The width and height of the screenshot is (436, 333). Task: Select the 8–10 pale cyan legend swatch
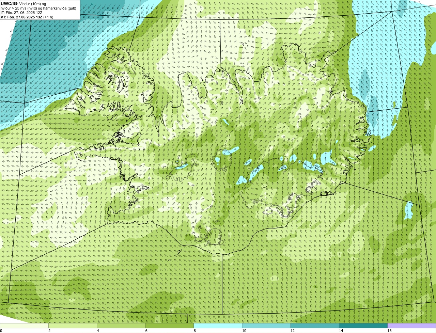click(218, 326)
